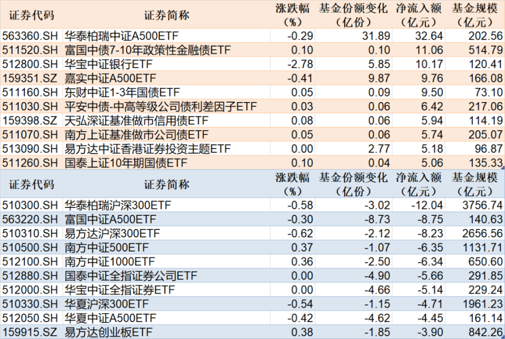Screen dimensions: 505x339
Task: Select 易方达中证香港证券投资主题ETF
Action: [x=147, y=149]
